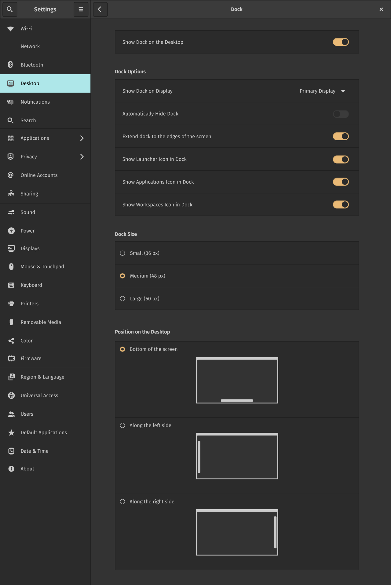Switch to Mouse & Touchpad settings
Screen dimensions: 391x585
click(42, 267)
